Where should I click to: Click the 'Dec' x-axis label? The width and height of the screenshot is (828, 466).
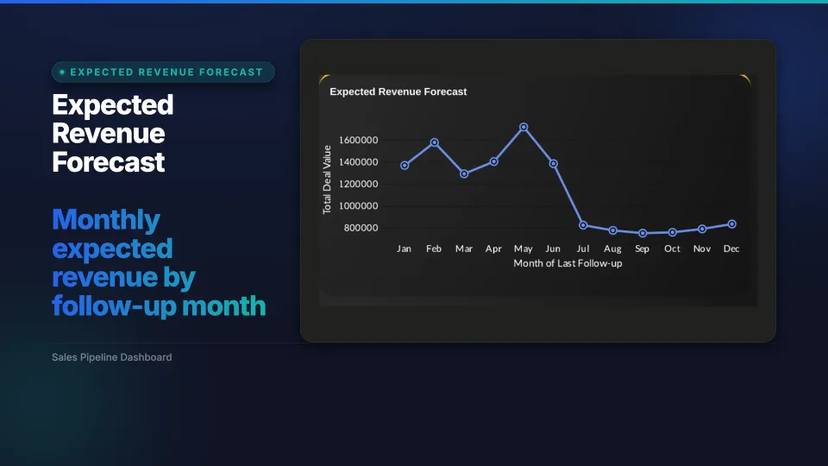(731, 249)
